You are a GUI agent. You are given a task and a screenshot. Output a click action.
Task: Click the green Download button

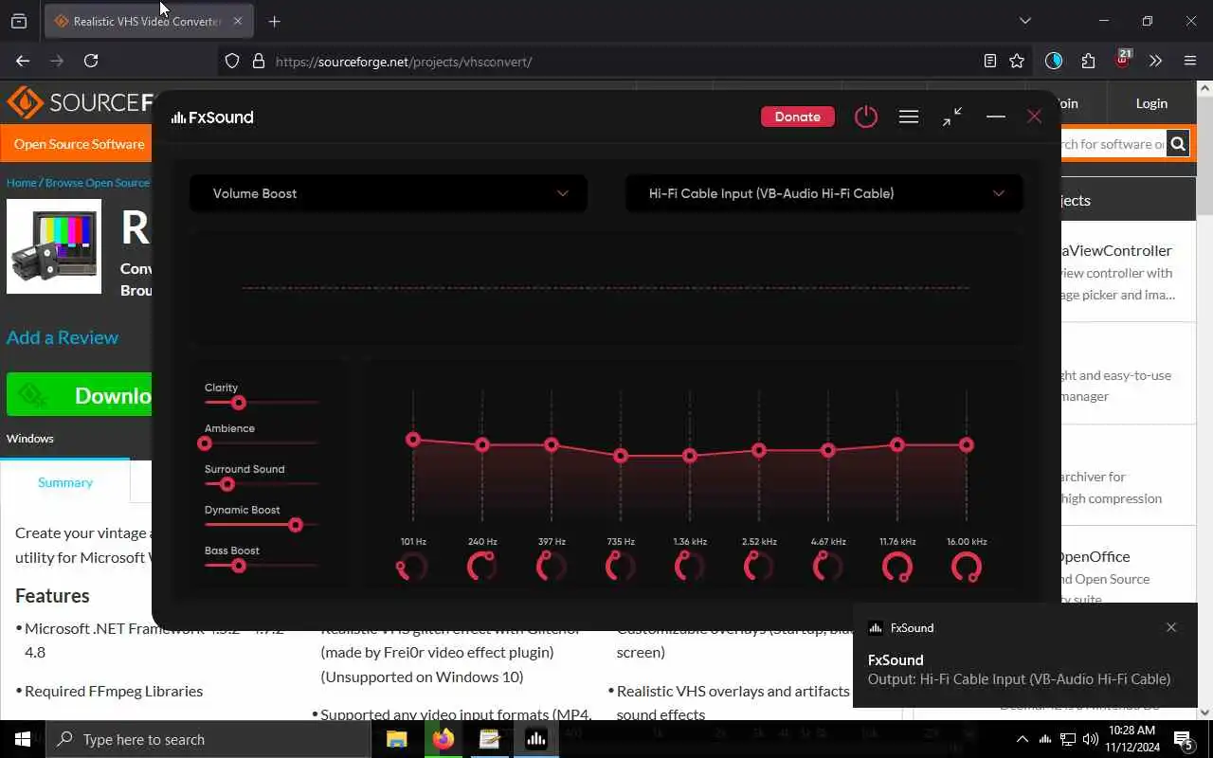[x=80, y=395]
